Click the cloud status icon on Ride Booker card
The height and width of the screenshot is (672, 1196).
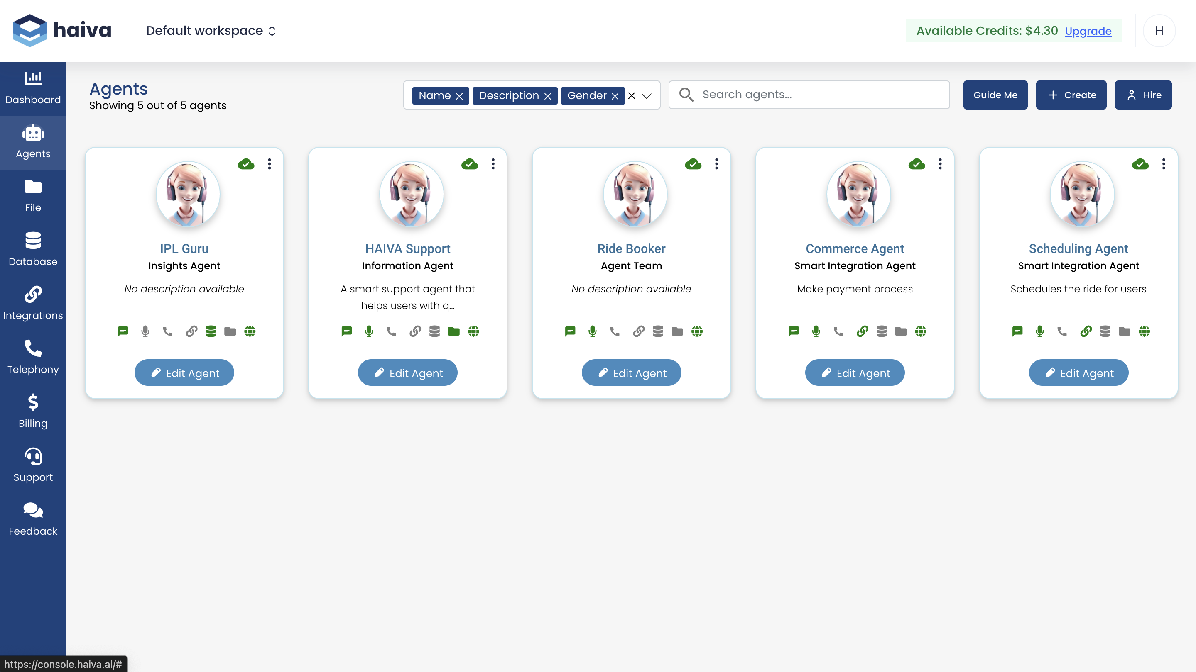[x=693, y=164]
